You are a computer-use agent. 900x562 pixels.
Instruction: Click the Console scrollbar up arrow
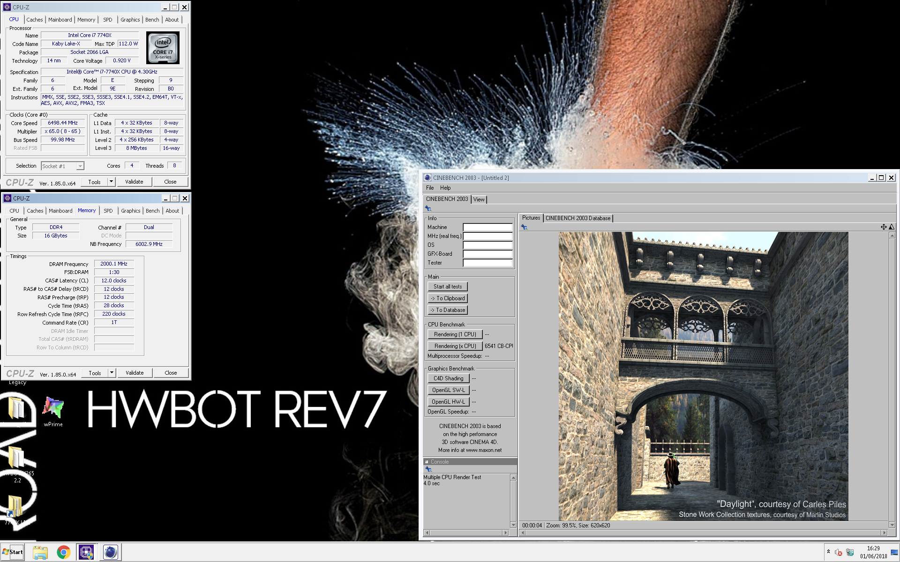513,478
